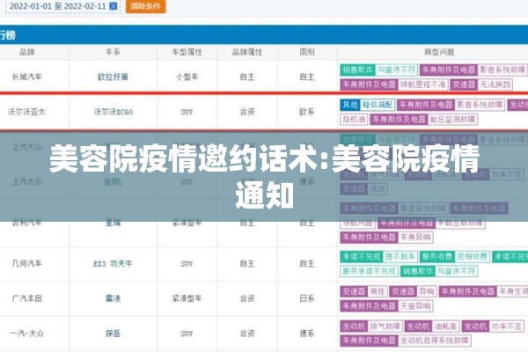Click the 小型车 cell in the 欧拉好猫 row
The height and width of the screenshot is (352, 528).
tap(187, 77)
